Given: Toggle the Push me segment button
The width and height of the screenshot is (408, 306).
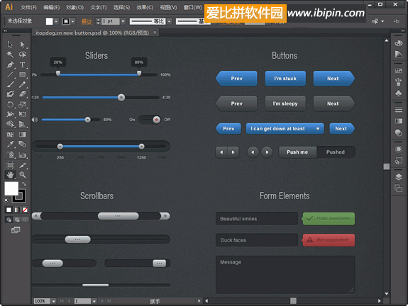Looking at the screenshot, I should [x=297, y=152].
